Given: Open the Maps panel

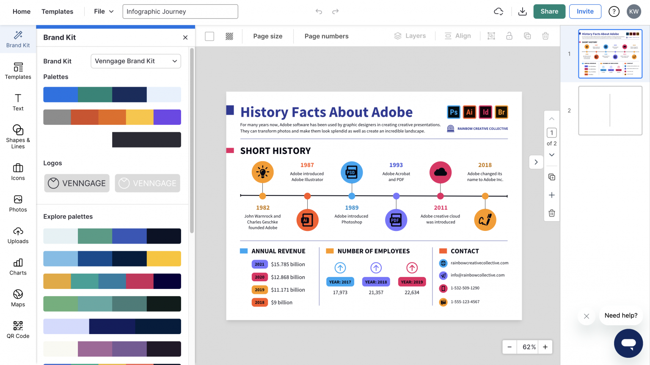Looking at the screenshot, I should tap(18, 299).
